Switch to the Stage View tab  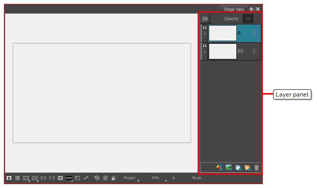point(234,9)
